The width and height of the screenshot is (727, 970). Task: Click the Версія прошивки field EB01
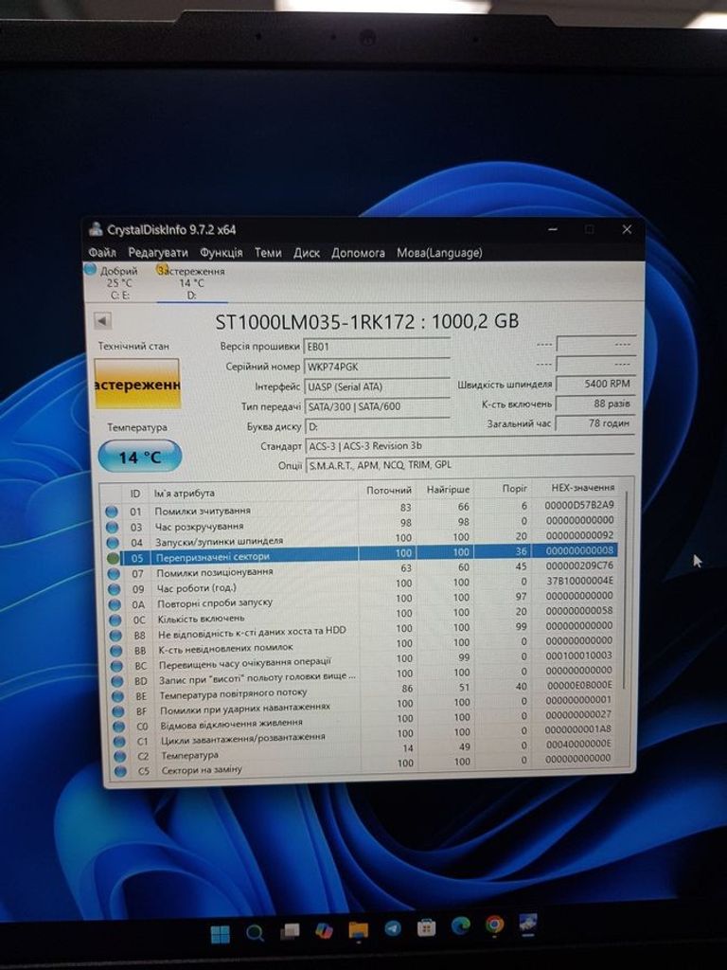point(377,347)
